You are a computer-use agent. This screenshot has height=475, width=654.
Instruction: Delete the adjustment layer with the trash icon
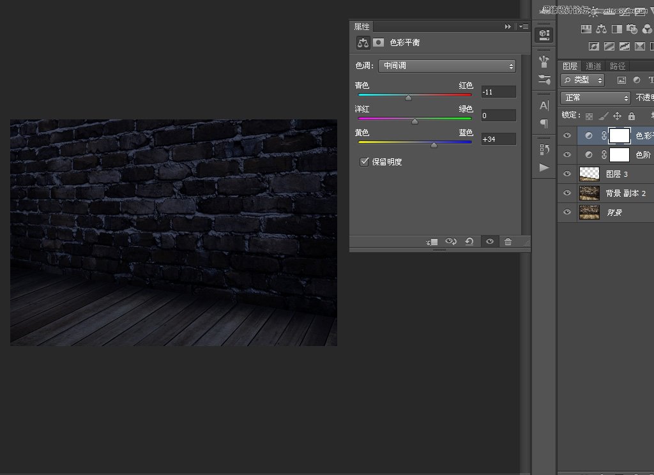coord(508,242)
